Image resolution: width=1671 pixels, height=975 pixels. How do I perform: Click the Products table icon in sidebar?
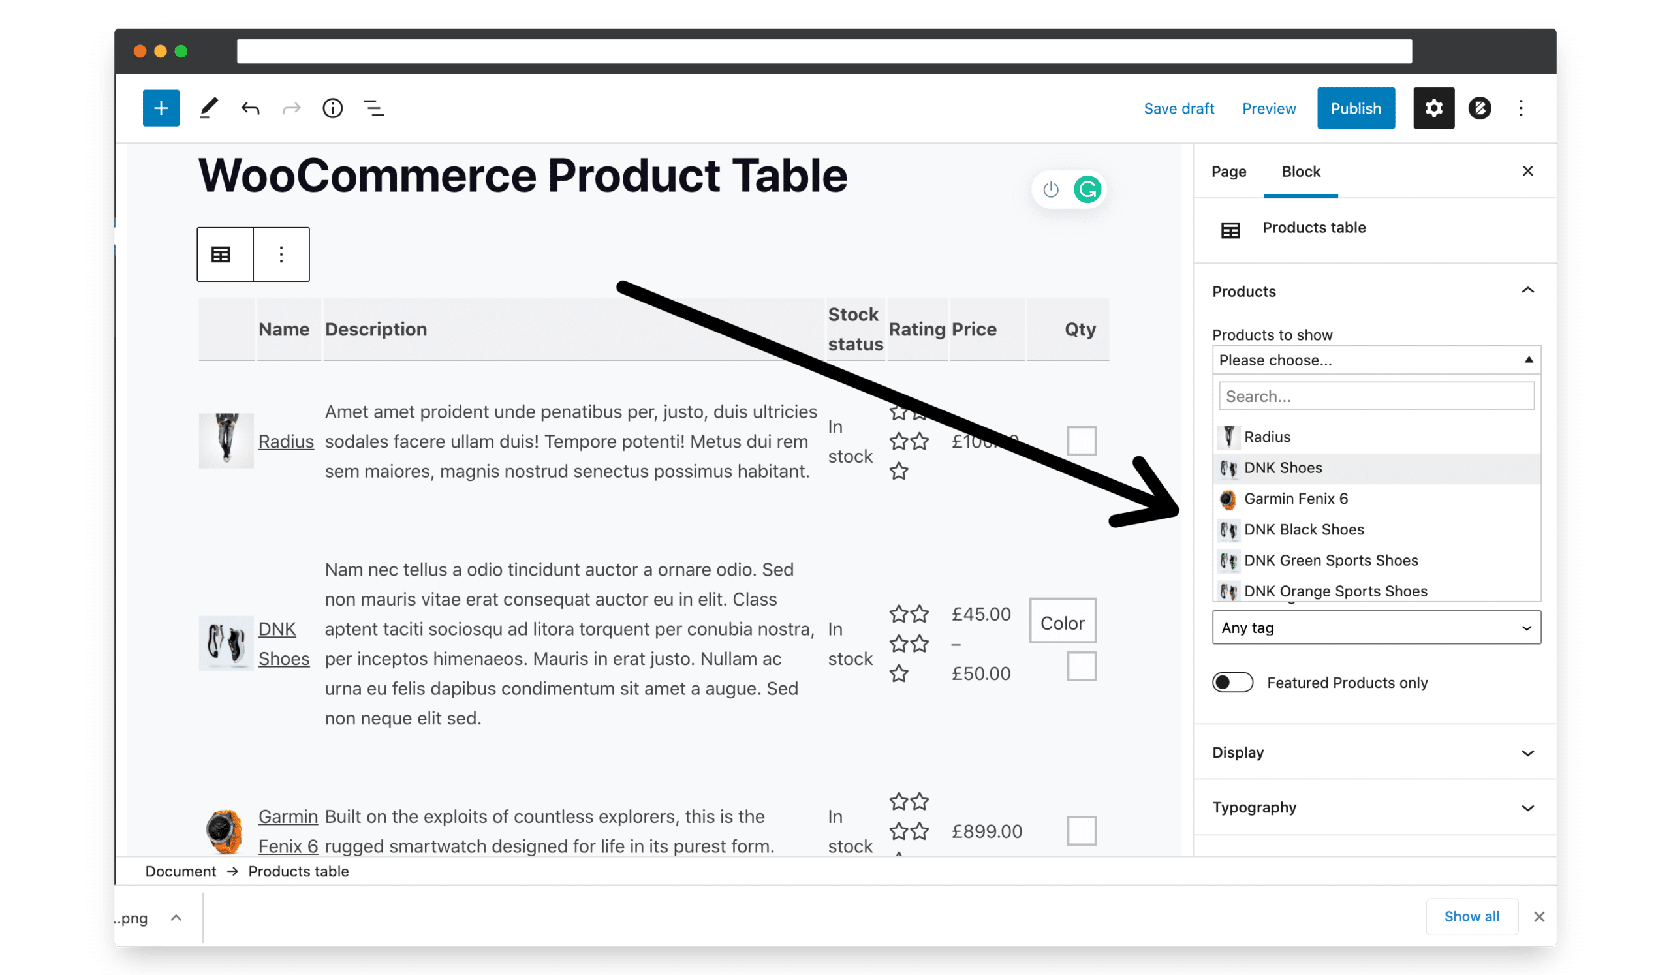1230,230
